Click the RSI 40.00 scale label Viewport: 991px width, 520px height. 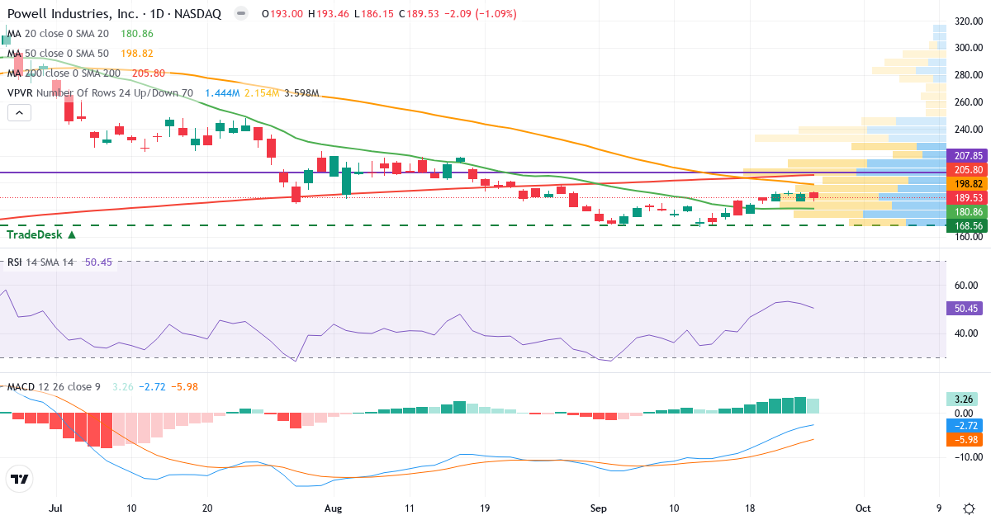[x=966, y=333]
